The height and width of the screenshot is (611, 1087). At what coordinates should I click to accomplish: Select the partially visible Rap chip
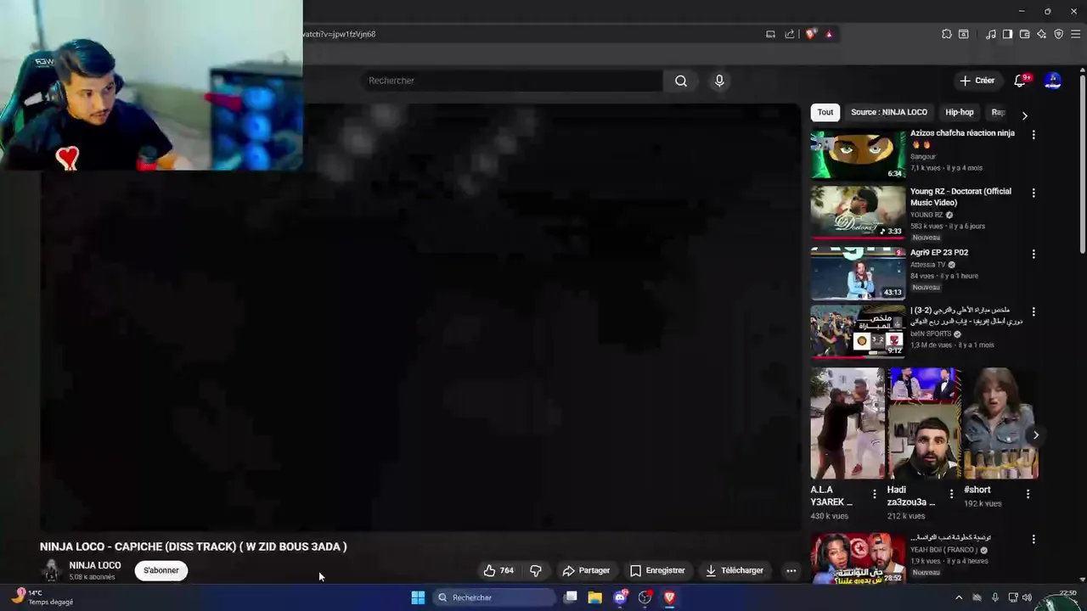click(997, 112)
